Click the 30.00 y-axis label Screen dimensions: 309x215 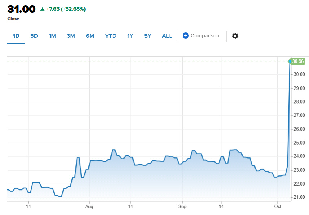click(299, 74)
